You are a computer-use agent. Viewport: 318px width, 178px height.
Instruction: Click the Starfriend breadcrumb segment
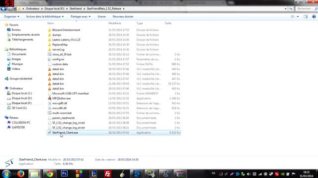tap(76, 9)
